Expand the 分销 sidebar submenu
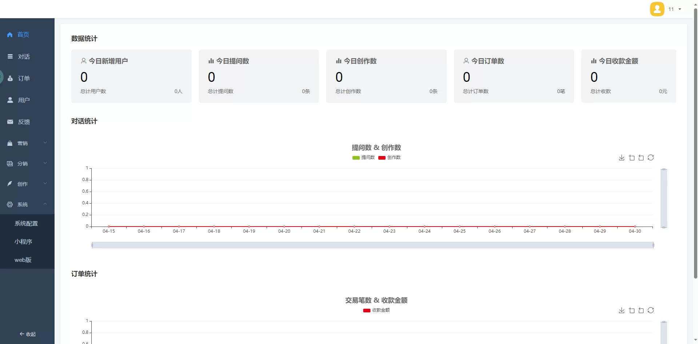Screen dimensions: 698x344 pos(27,163)
